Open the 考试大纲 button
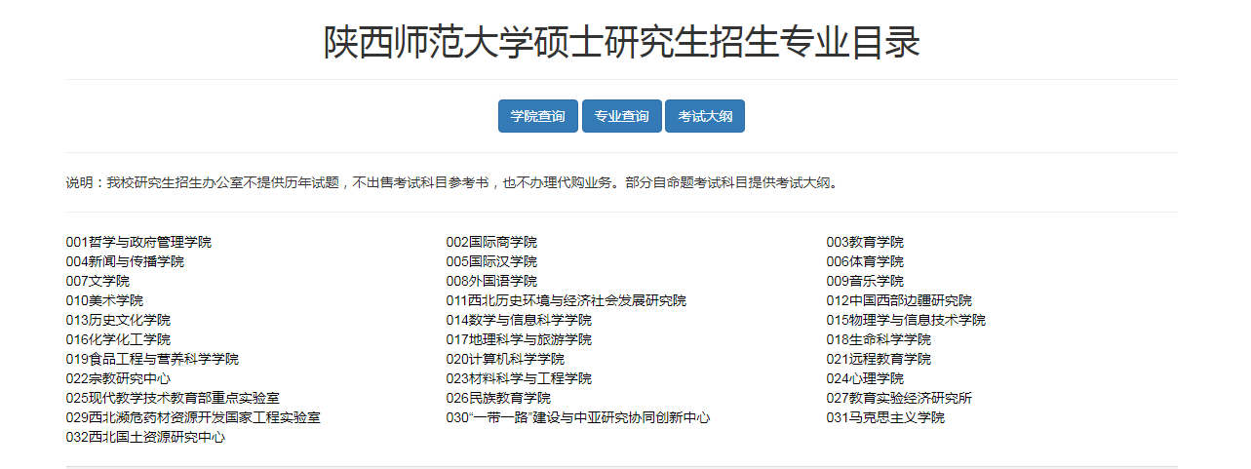Screen dimensions: 1251x469 point(704,116)
